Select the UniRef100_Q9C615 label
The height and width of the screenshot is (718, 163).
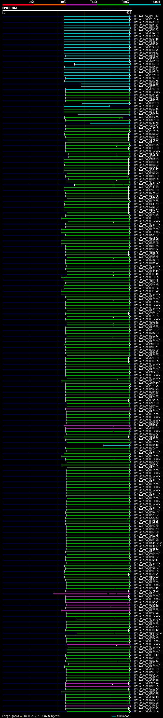coord(146,184)
